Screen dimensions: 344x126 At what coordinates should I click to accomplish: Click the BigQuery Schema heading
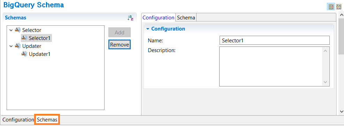34,5
